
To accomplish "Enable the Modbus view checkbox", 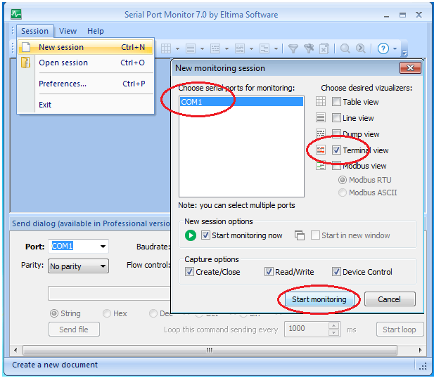I will [336, 166].
